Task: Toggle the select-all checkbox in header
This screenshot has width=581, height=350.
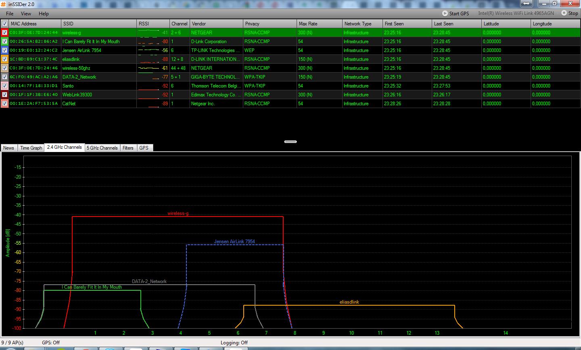Action: [x=5, y=24]
